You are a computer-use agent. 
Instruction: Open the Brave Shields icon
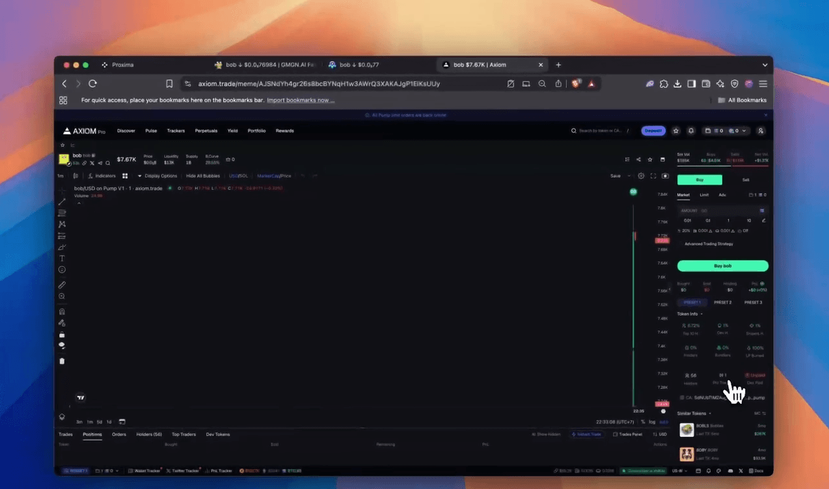[x=576, y=83]
